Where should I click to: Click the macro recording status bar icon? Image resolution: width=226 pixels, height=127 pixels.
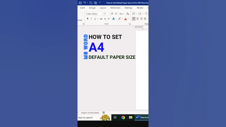104,113
